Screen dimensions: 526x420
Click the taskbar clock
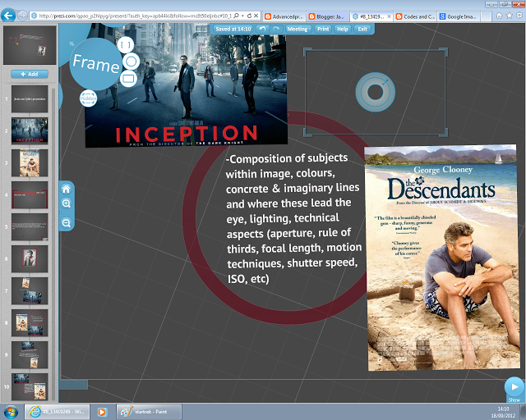pos(503,412)
